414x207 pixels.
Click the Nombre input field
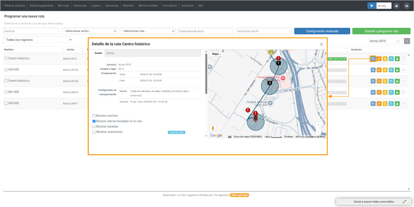click(x=31, y=31)
